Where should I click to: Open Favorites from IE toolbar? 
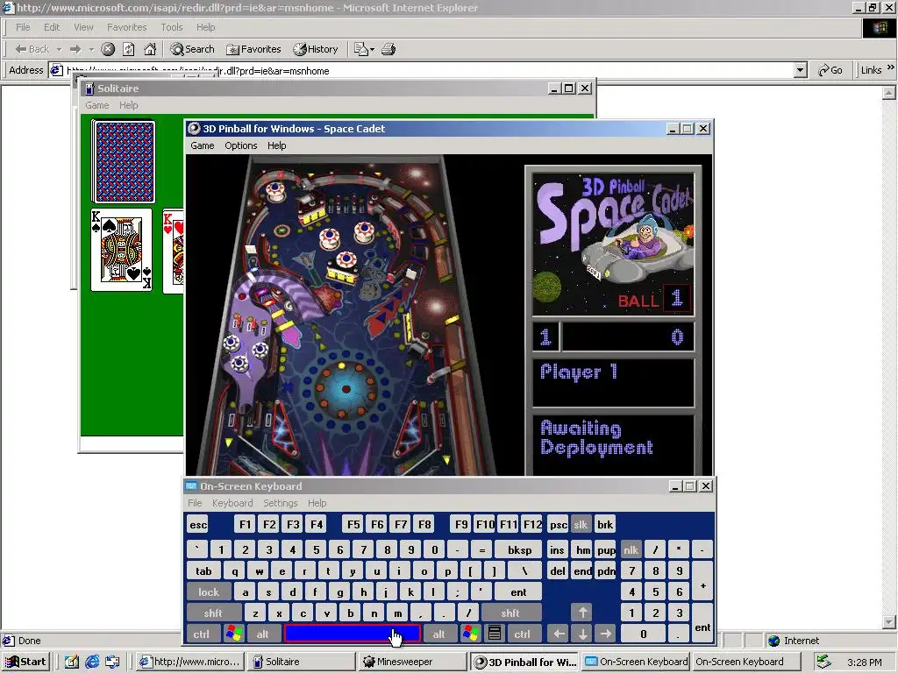pos(253,49)
